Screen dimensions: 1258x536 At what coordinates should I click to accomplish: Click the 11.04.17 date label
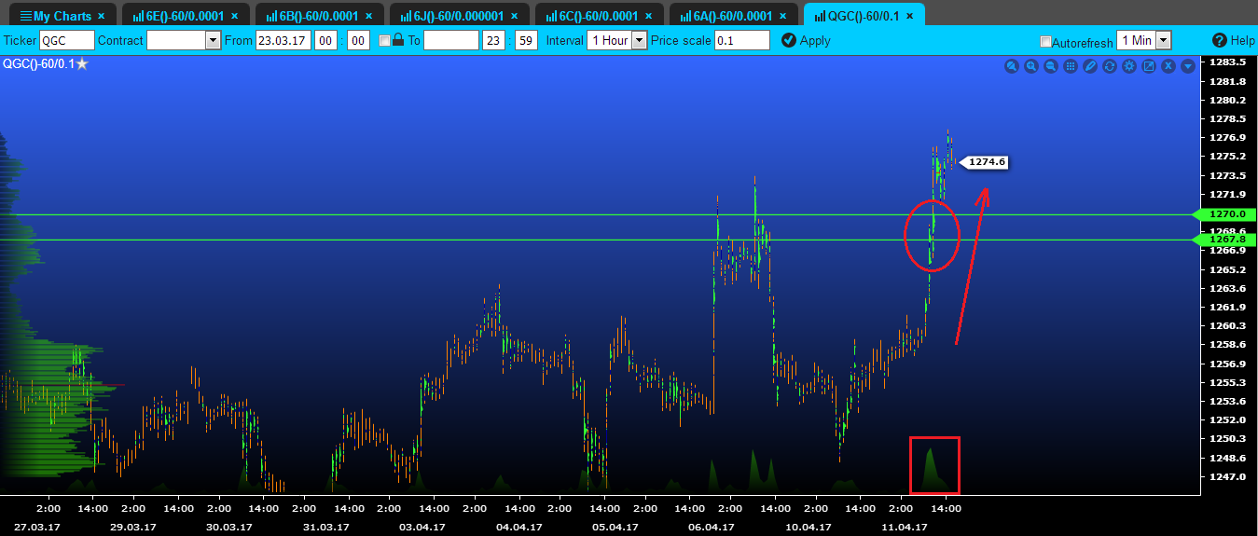(903, 527)
